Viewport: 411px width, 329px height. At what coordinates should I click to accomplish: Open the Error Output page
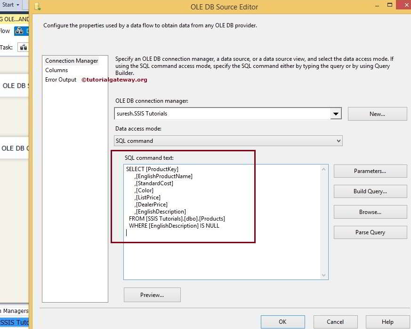[x=61, y=80]
